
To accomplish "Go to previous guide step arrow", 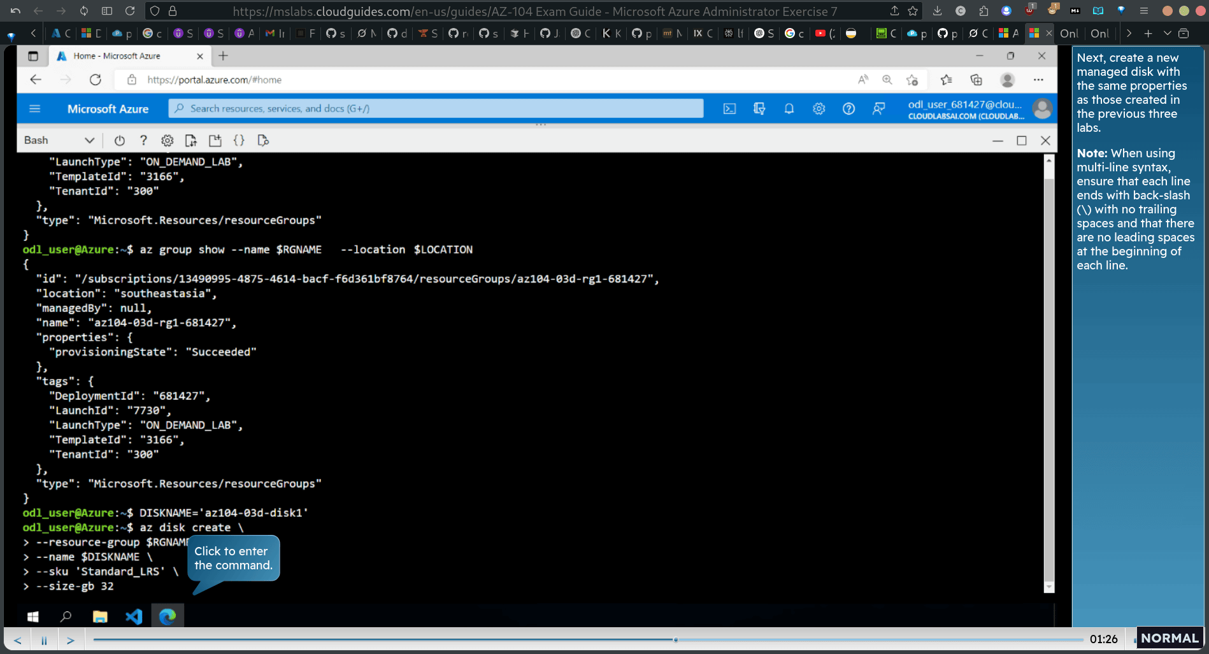I will tap(18, 640).
